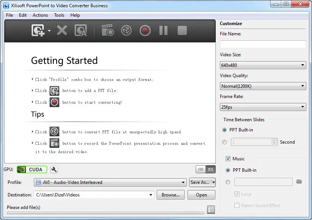
Task: Click the record presentation clapperboard icon
Action: click(108, 30)
